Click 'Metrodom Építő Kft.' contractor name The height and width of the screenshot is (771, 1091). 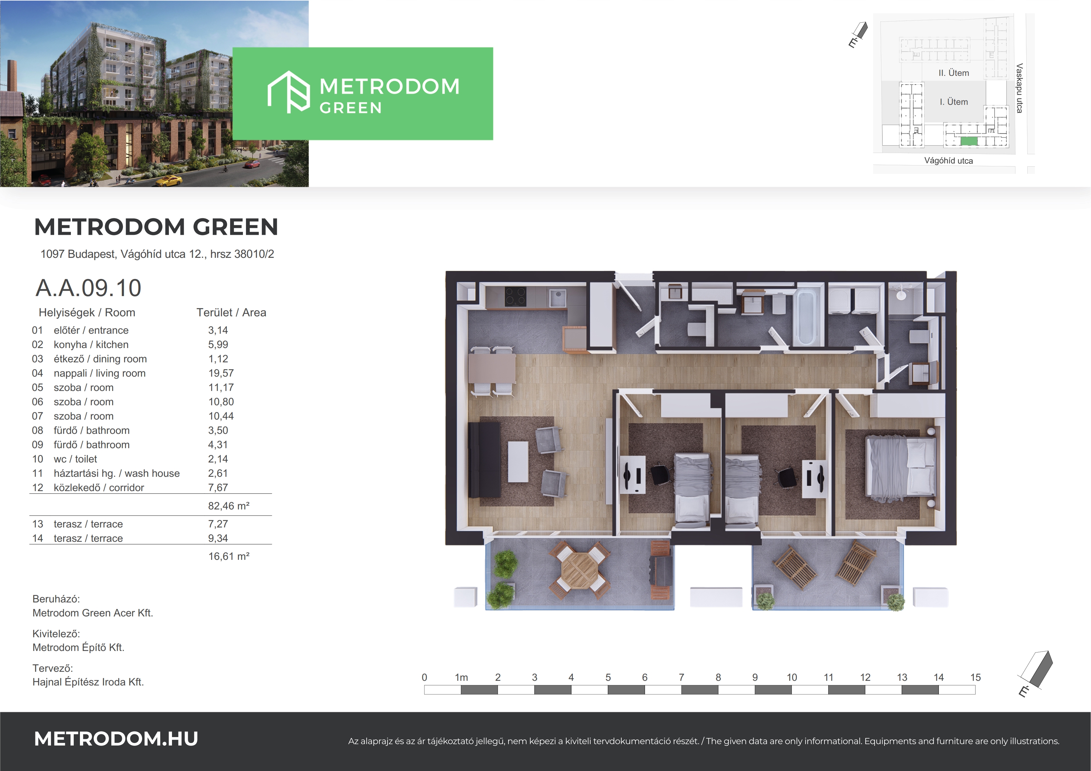(78, 648)
